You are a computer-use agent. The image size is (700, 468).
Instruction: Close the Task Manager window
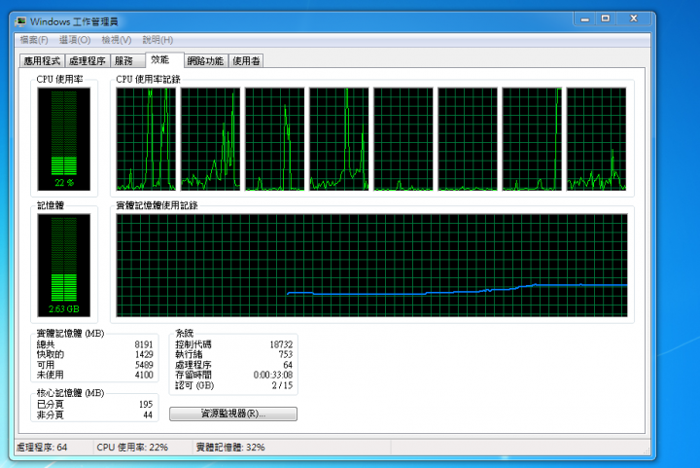coord(634,18)
